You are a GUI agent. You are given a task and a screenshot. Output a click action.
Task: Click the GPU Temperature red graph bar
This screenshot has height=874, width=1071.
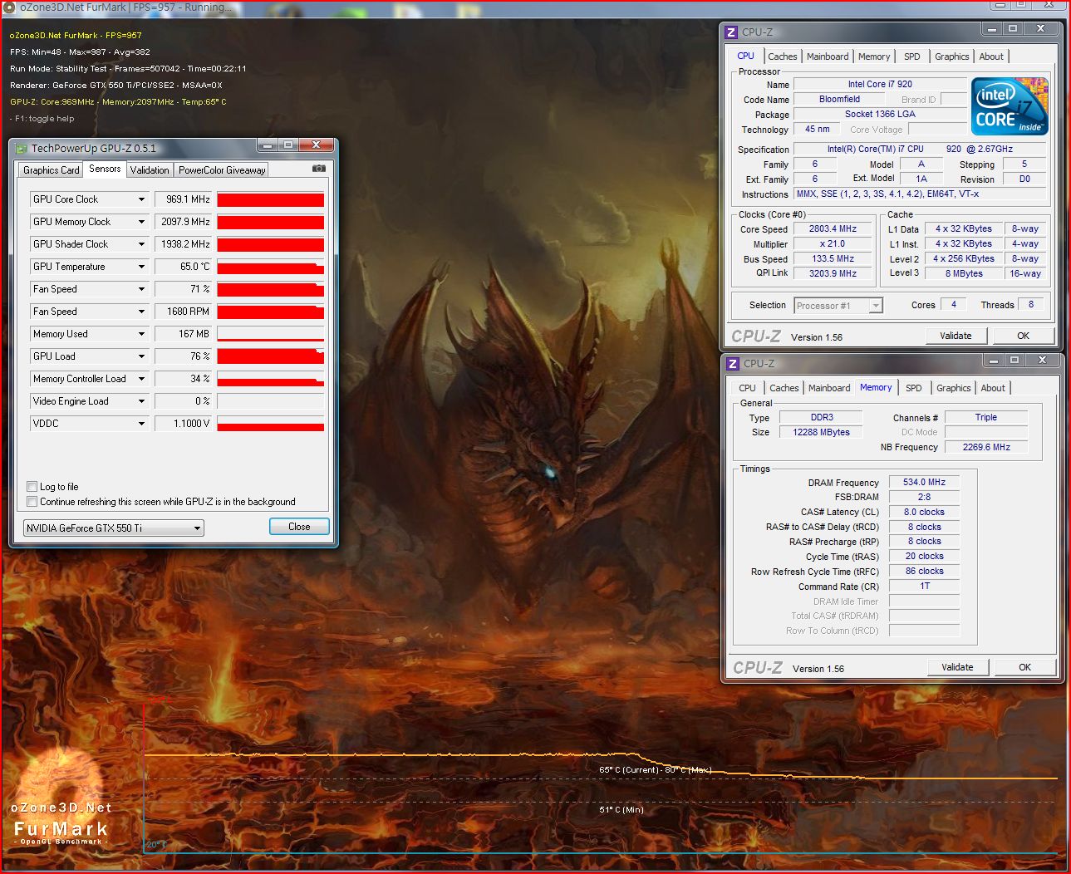tap(271, 267)
